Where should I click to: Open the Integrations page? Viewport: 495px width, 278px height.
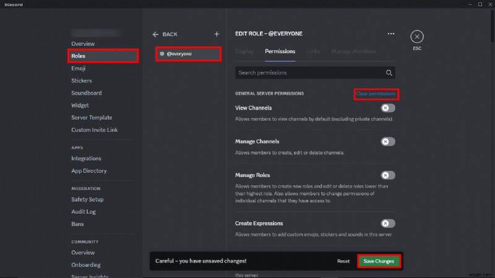coord(86,159)
